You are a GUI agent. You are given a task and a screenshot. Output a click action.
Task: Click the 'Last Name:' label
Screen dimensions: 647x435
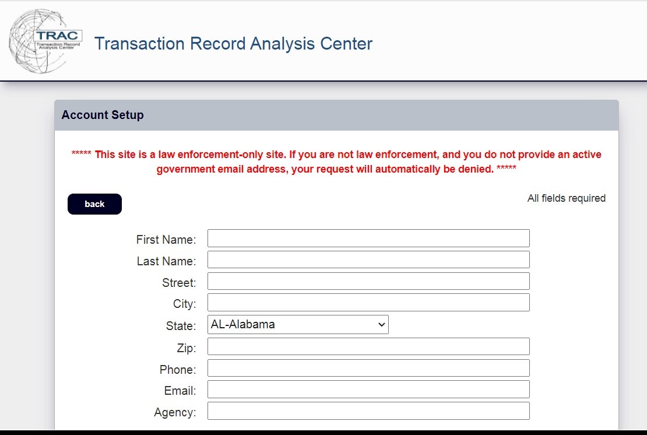point(166,261)
